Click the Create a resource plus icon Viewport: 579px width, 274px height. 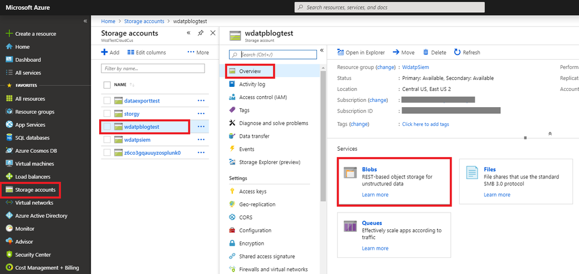[x=10, y=34]
